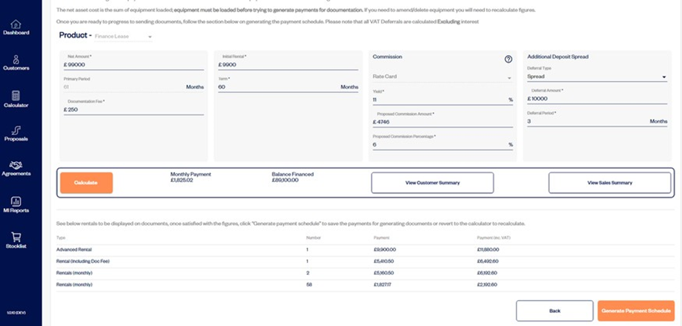This screenshot has height=326, width=682.
Task: Click the Commission help question-mark icon
Action: coord(508,59)
